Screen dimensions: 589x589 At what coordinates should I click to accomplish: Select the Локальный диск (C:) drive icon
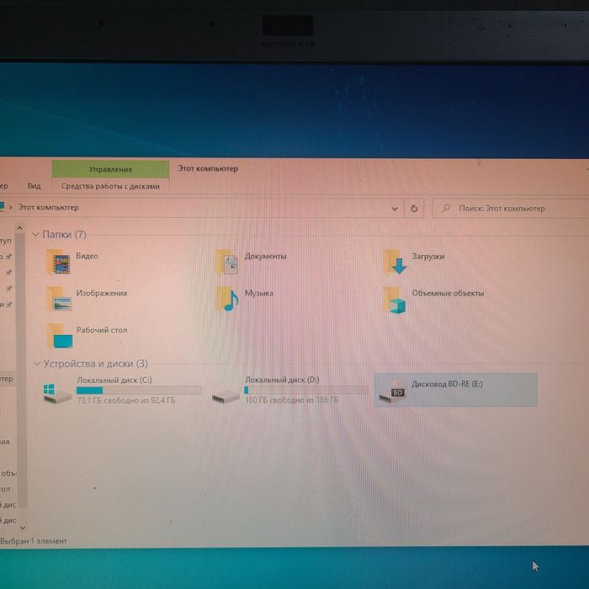pyautogui.click(x=57, y=393)
